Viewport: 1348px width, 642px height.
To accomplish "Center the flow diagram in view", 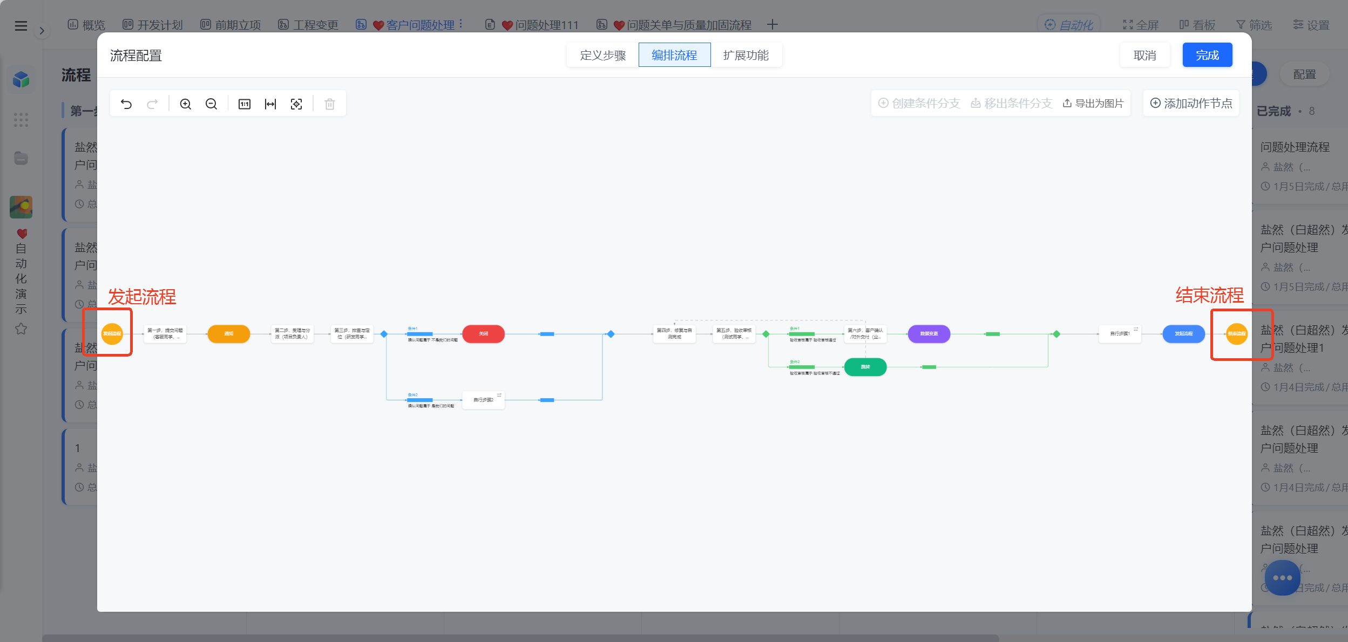I will (x=296, y=104).
